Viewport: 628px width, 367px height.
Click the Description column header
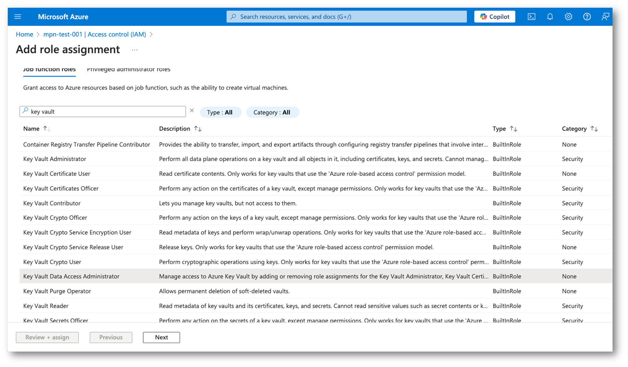(x=174, y=129)
